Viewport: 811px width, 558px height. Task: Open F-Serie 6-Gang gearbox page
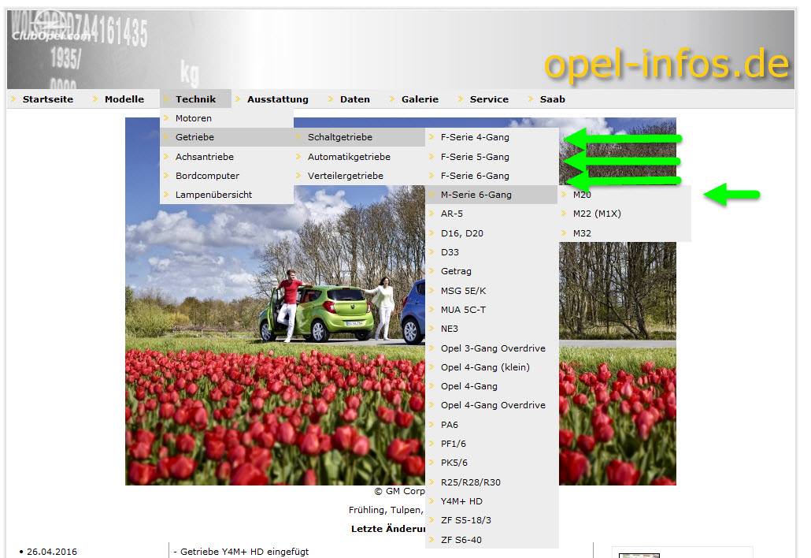tap(492, 176)
